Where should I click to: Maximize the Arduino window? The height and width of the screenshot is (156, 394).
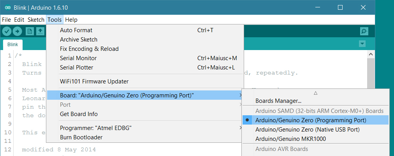point(340,7)
